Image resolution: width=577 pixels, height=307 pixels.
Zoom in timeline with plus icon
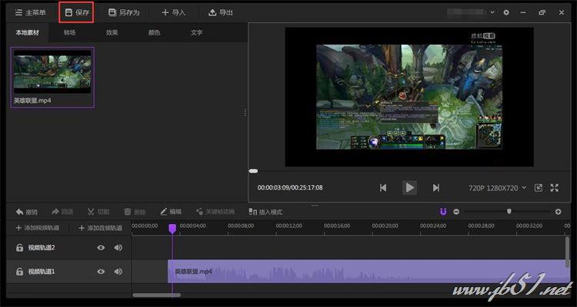coord(559,212)
